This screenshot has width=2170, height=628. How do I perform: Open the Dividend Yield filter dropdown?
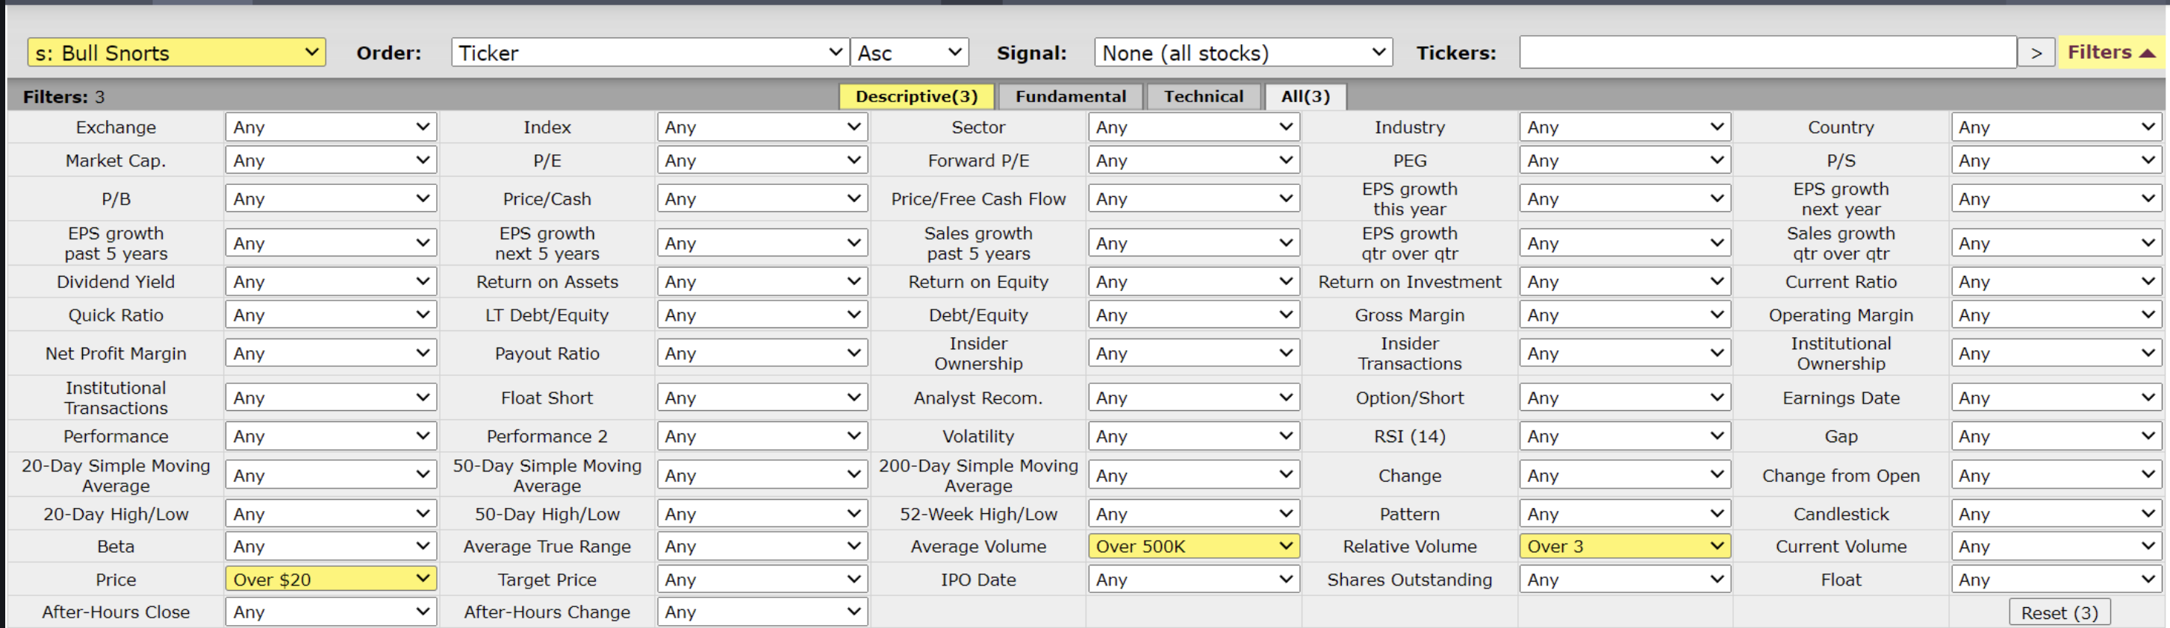[x=331, y=282]
